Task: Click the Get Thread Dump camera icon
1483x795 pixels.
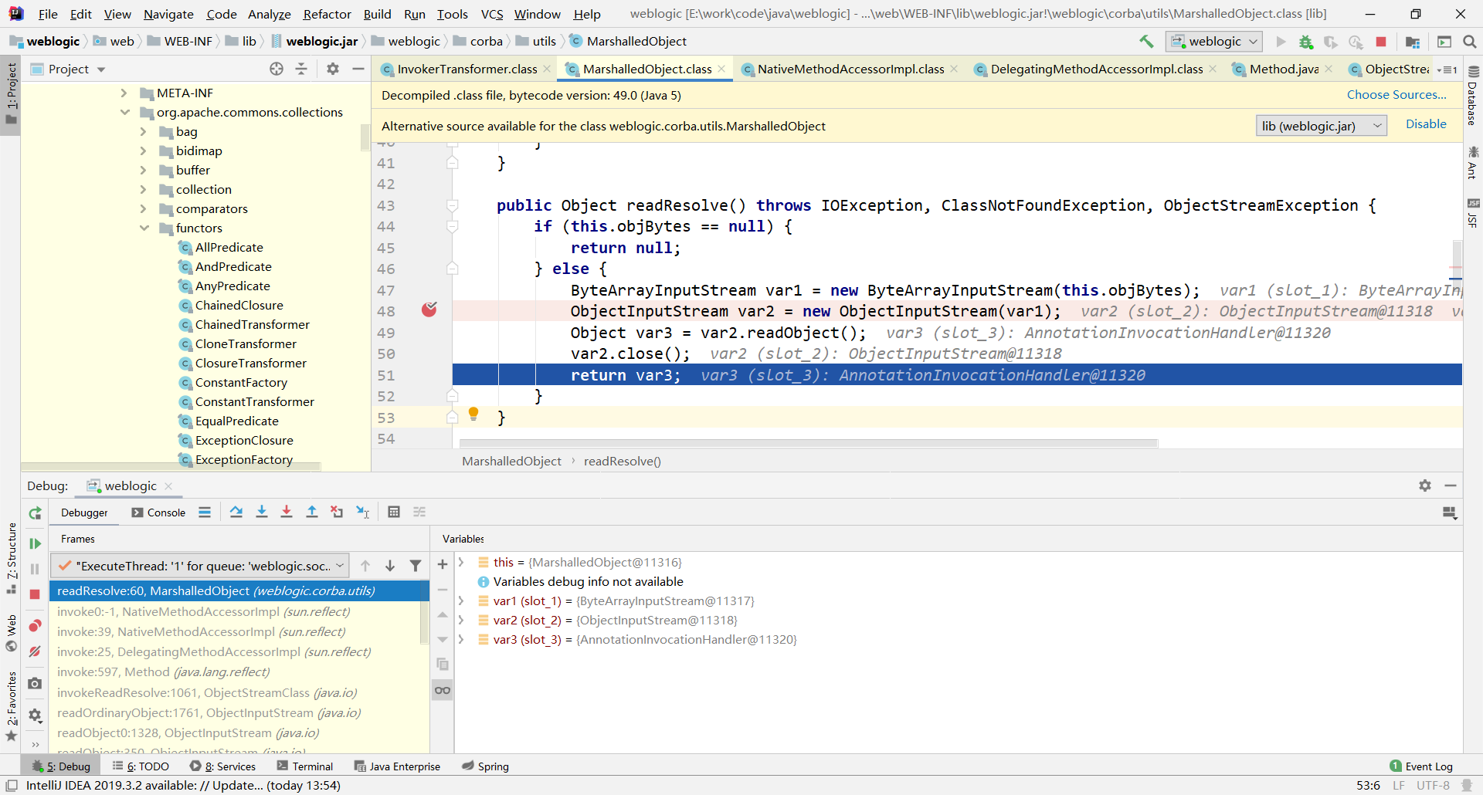Action: (x=35, y=683)
